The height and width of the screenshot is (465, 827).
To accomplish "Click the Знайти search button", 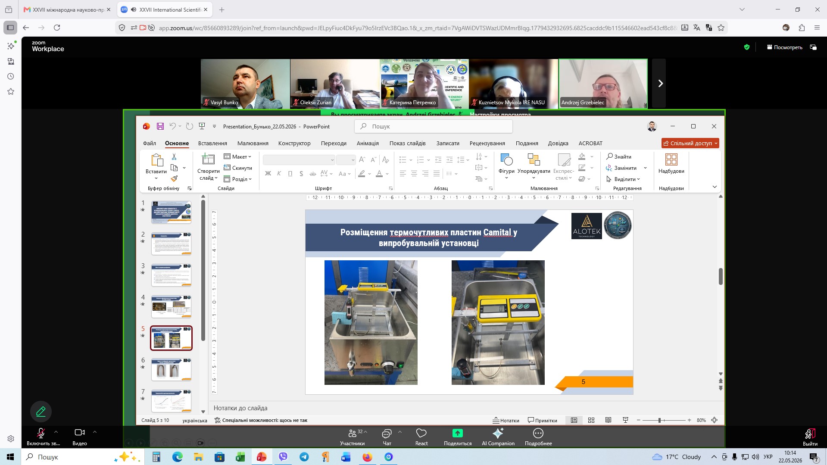I will pyautogui.click(x=619, y=156).
